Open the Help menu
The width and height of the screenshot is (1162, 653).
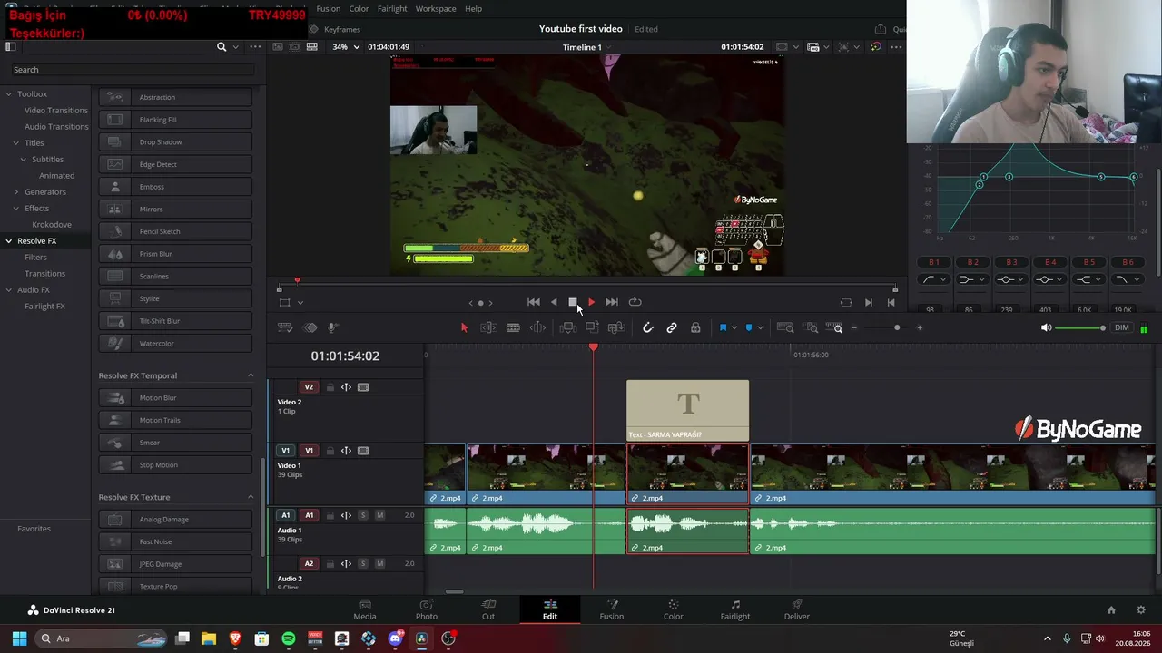[474, 9]
